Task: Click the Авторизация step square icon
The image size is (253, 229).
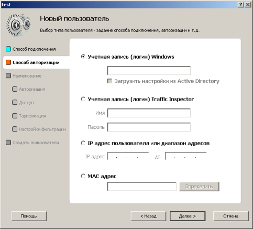Action: click(x=15, y=89)
